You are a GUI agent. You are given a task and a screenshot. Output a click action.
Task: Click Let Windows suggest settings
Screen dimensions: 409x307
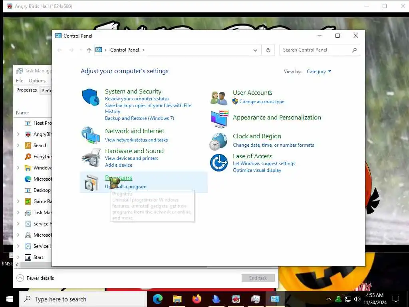click(264, 163)
